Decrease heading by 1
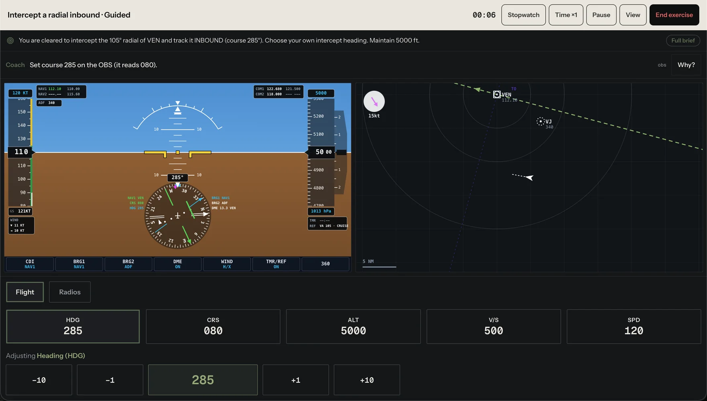707x401 pixels. pyautogui.click(x=110, y=380)
